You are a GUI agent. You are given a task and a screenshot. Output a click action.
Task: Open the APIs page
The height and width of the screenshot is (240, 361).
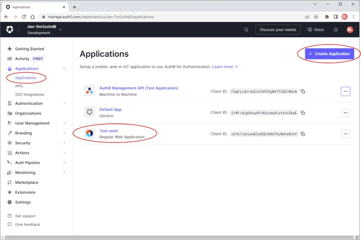point(19,86)
